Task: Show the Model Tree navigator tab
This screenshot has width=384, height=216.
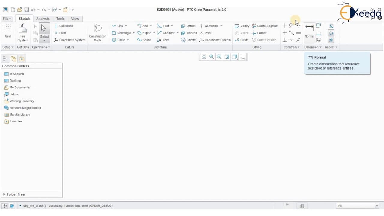Action: [5, 59]
